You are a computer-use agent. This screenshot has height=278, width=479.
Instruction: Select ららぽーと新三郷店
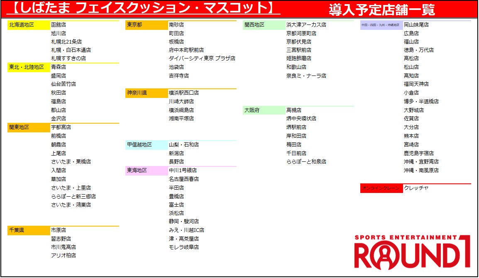click(x=73, y=196)
